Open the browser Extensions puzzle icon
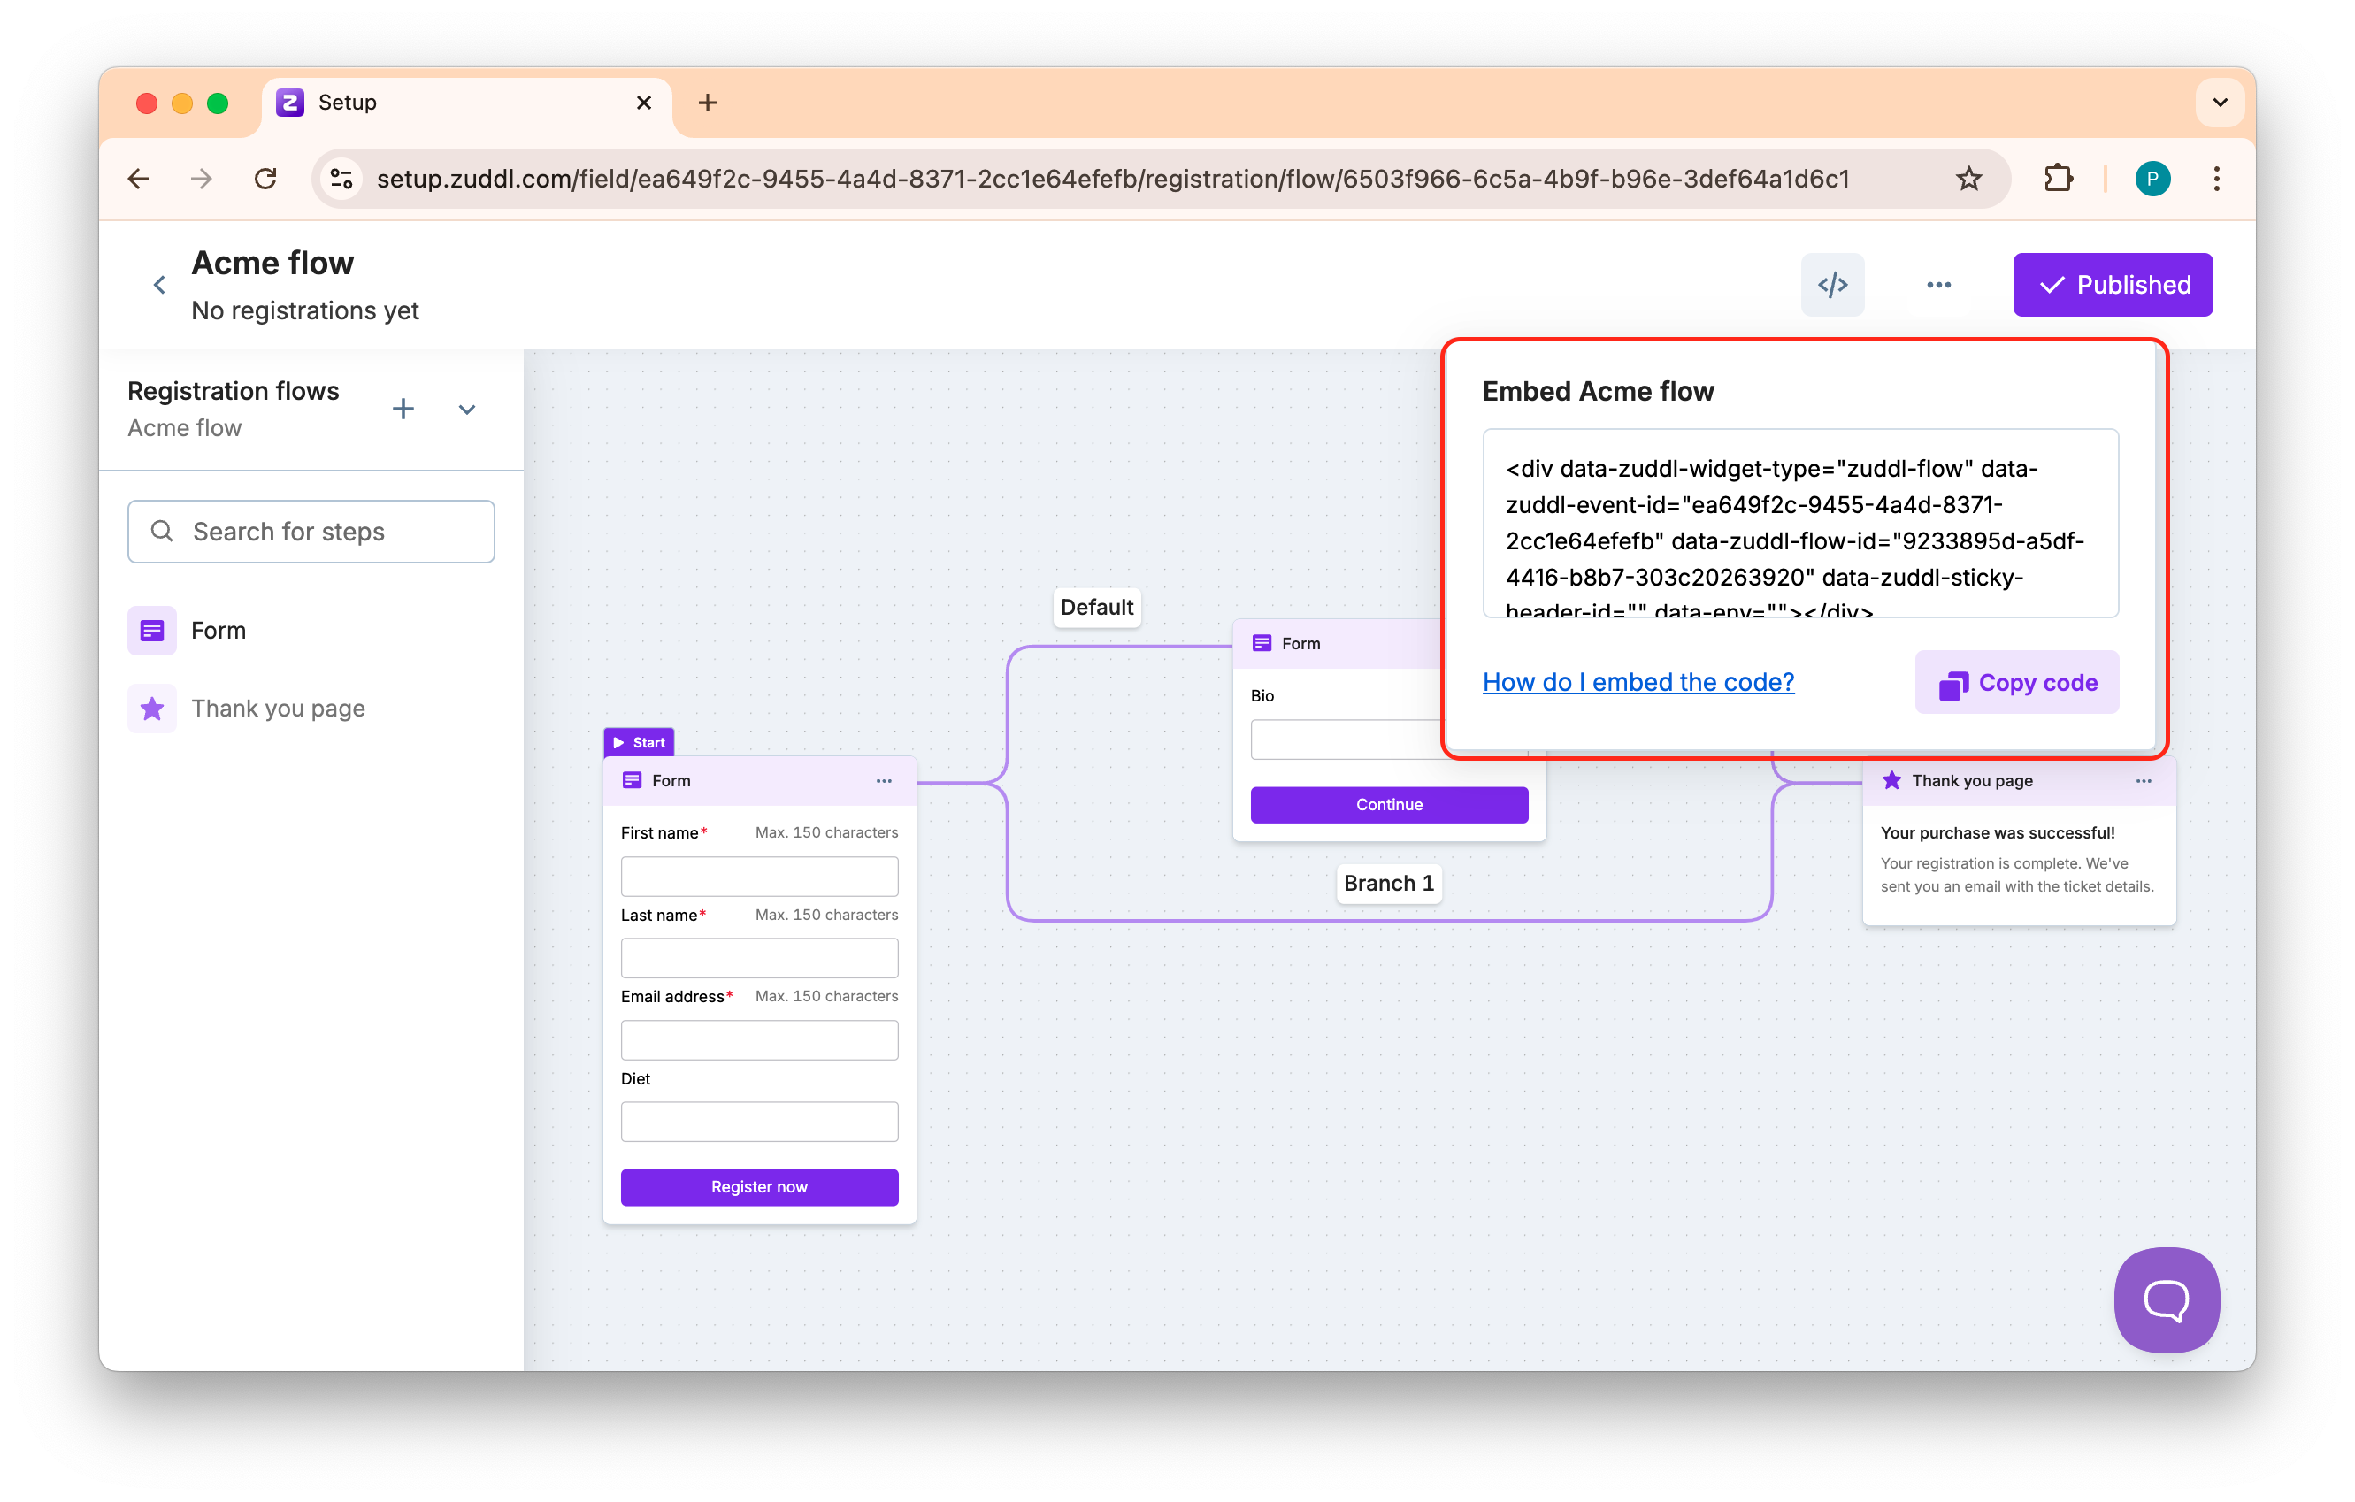This screenshot has width=2355, height=1502. tap(2058, 179)
